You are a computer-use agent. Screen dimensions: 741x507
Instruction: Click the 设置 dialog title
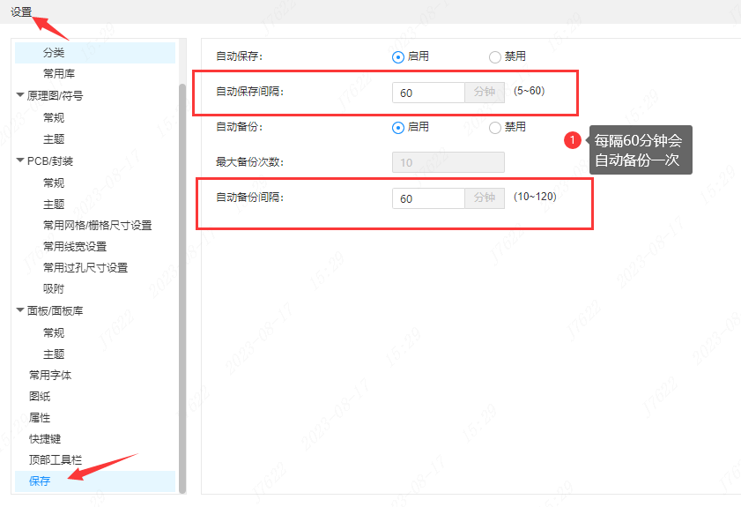tap(21, 12)
